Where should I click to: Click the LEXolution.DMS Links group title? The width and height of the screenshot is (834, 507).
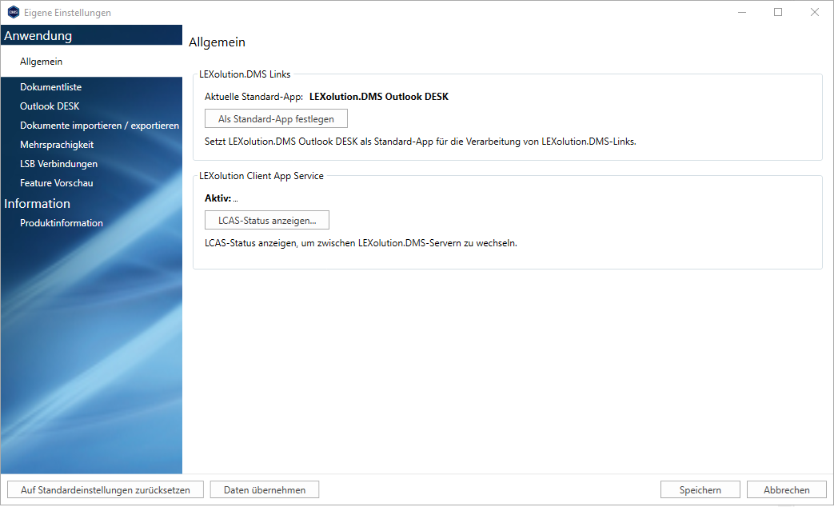[x=245, y=74]
